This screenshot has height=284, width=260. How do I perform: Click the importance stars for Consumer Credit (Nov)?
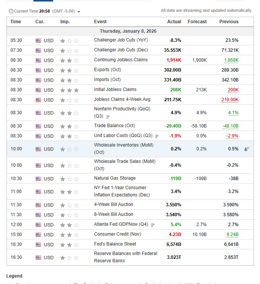[x=69, y=235]
